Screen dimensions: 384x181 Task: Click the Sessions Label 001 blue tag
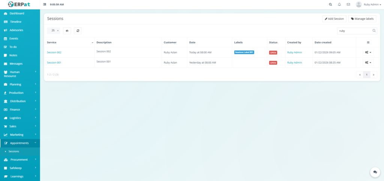(244, 52)
